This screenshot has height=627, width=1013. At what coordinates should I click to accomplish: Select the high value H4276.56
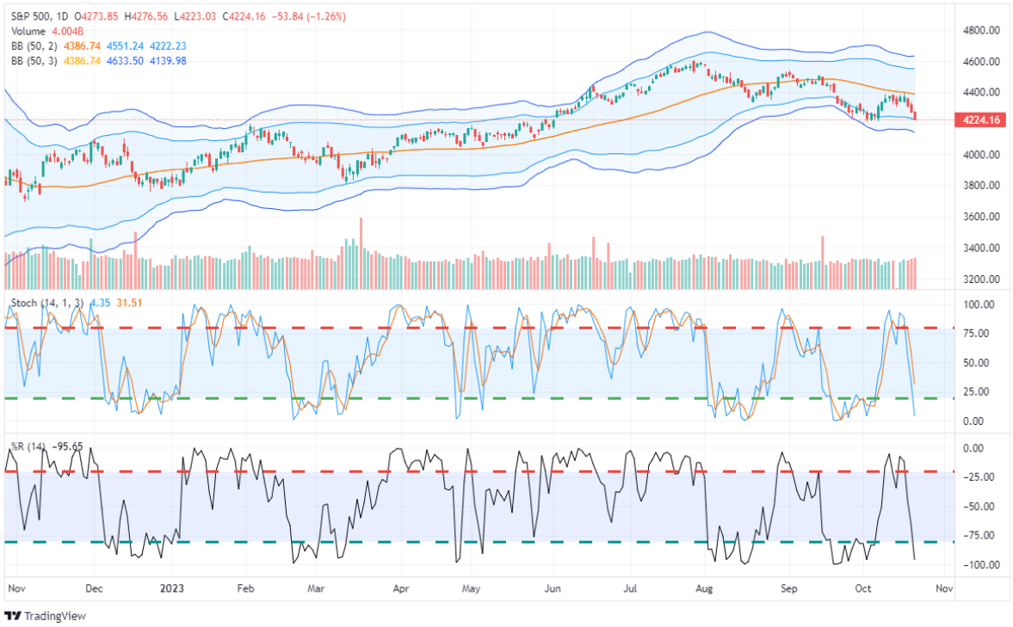coord(146,16)
